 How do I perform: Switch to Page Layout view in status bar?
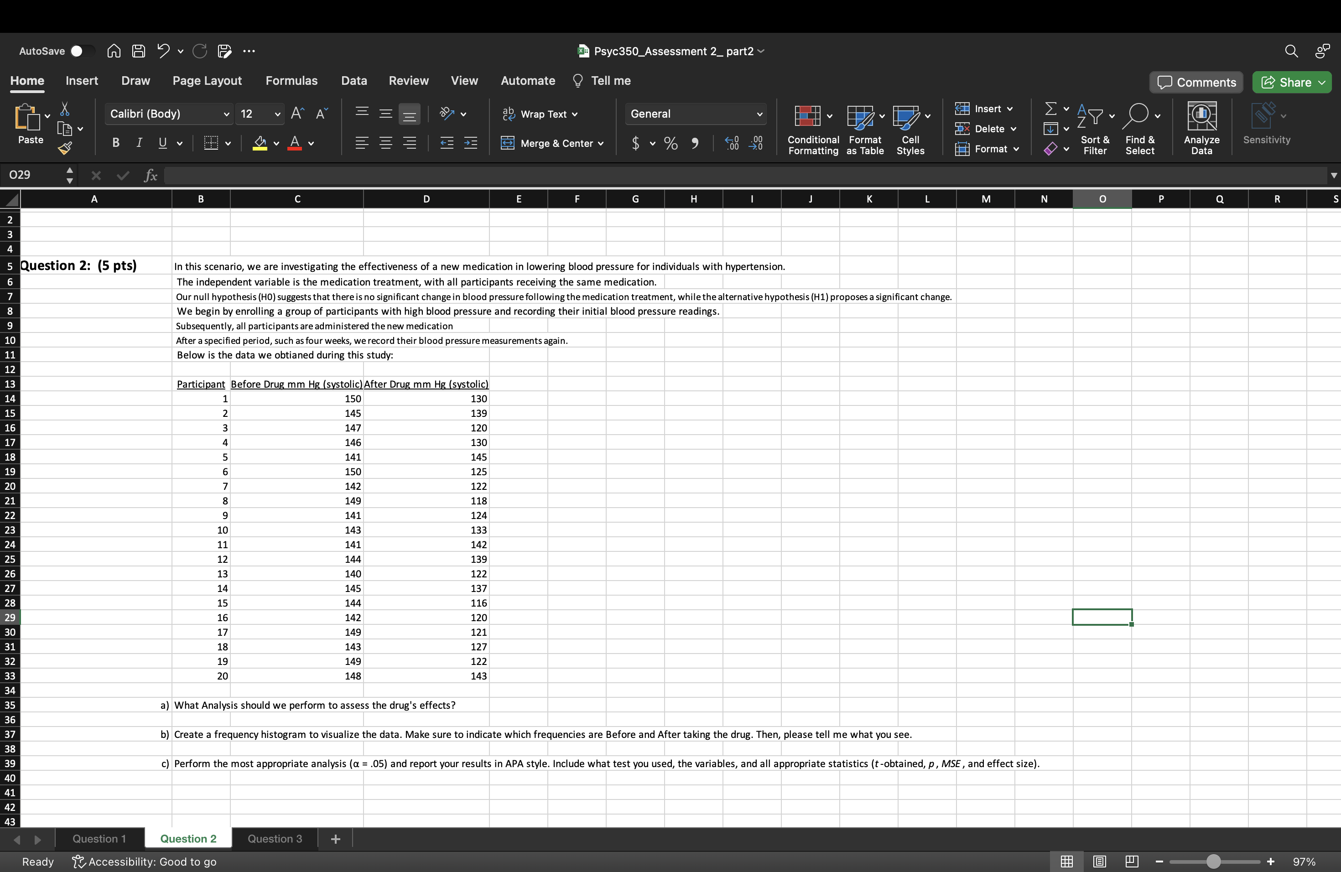click(1099, 862)
